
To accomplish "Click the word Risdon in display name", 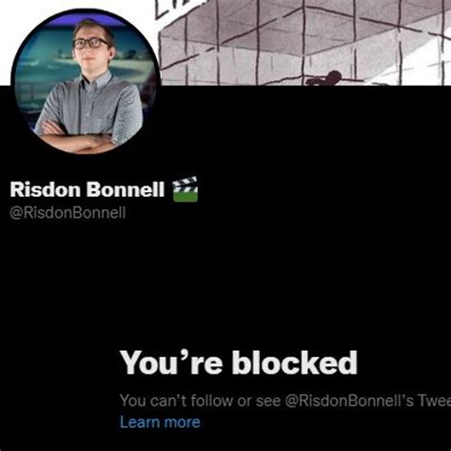I will [45, 189].
